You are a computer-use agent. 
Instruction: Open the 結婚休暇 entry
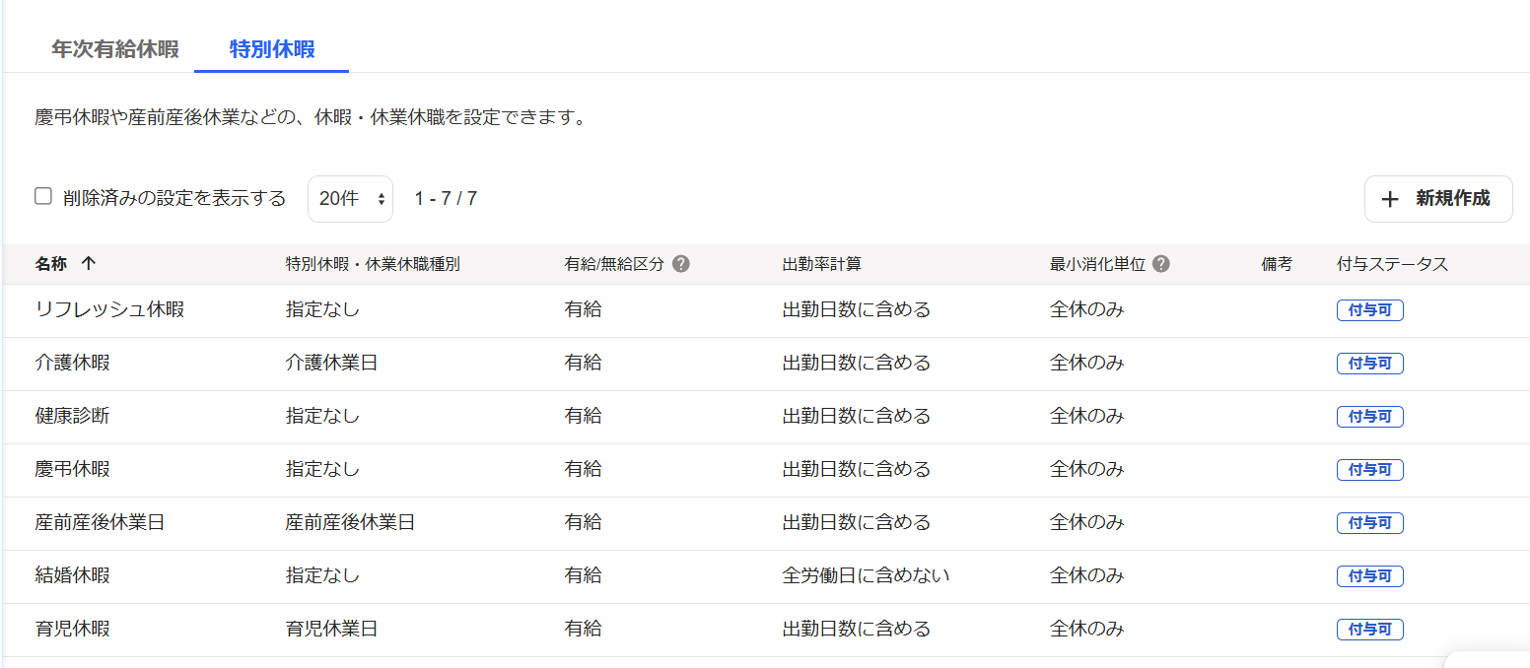(72, 575)
